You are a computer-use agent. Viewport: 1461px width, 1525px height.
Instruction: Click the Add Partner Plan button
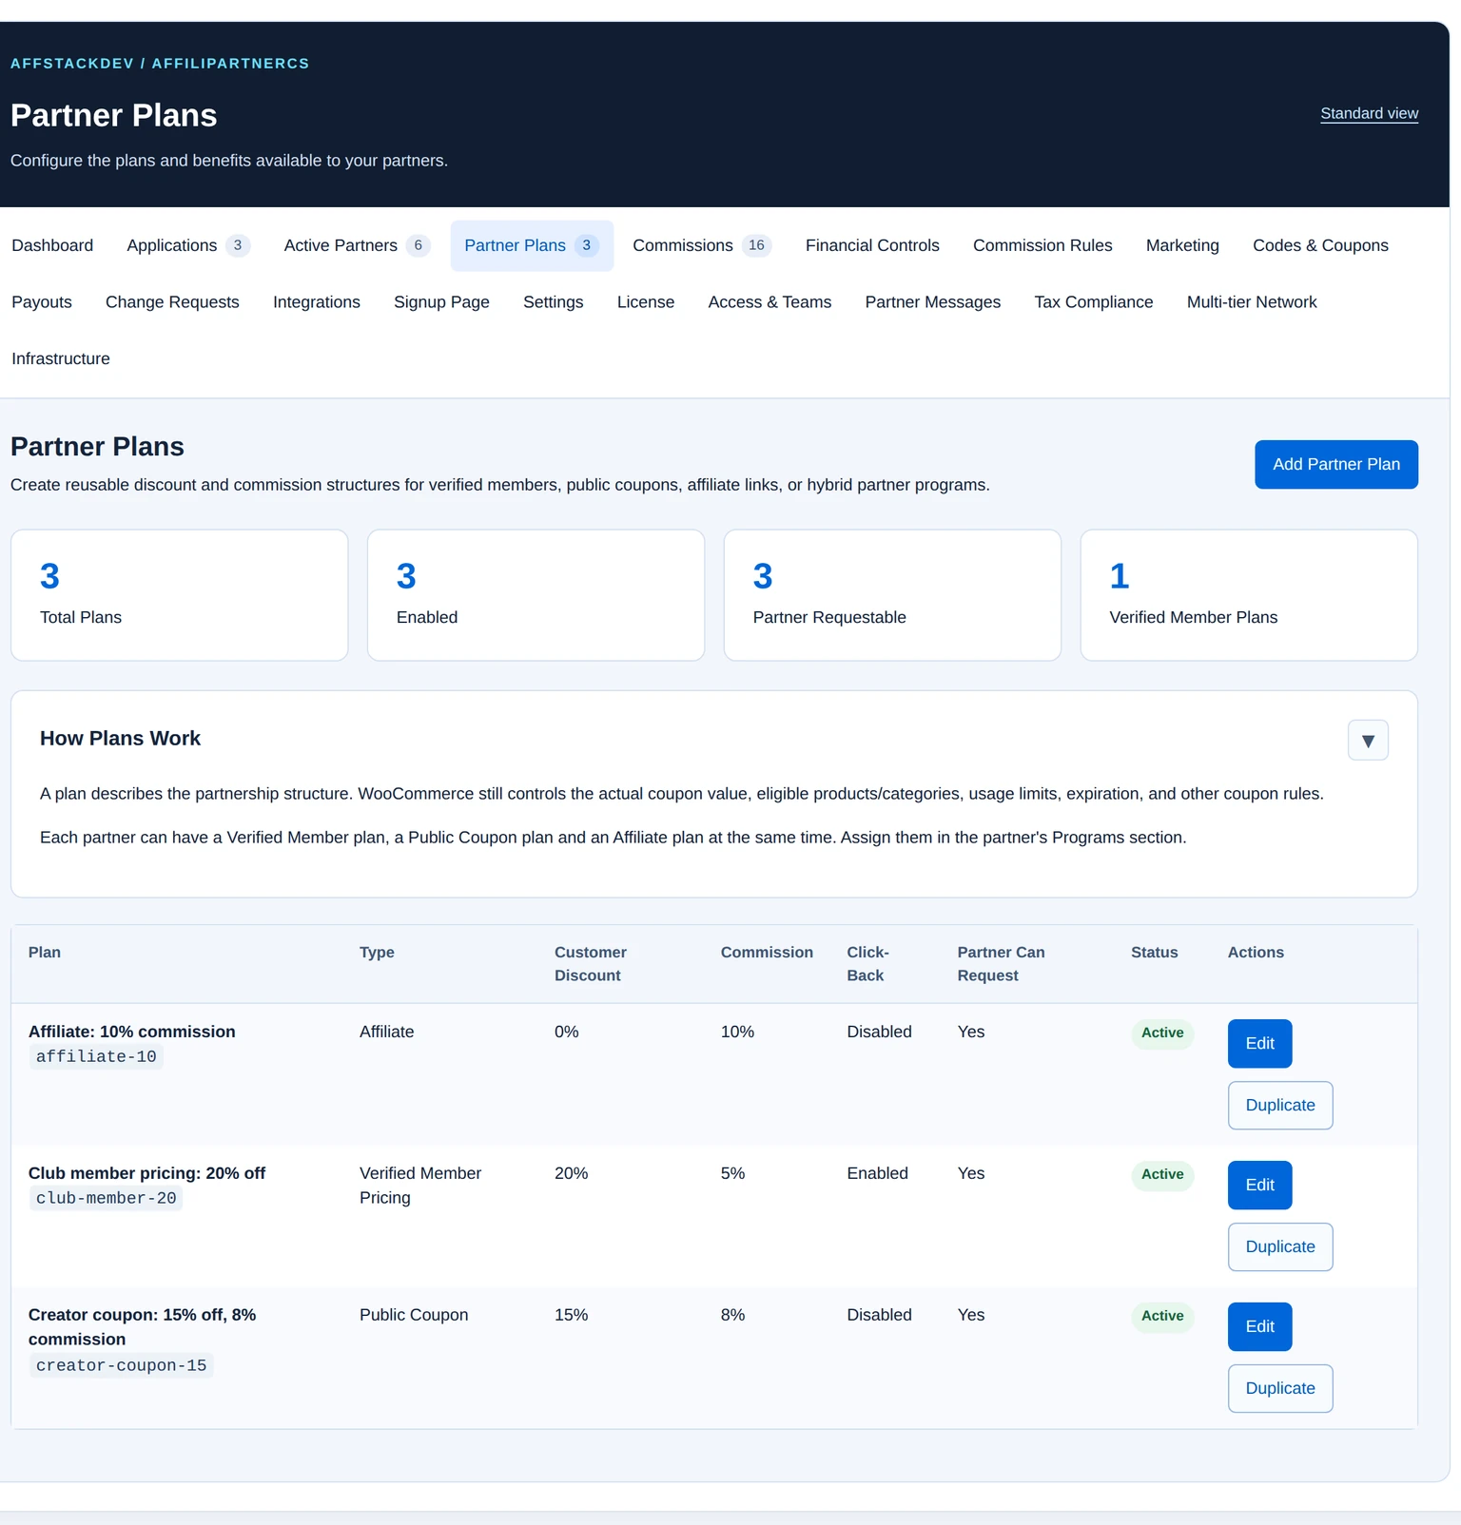coord(1336,465)
